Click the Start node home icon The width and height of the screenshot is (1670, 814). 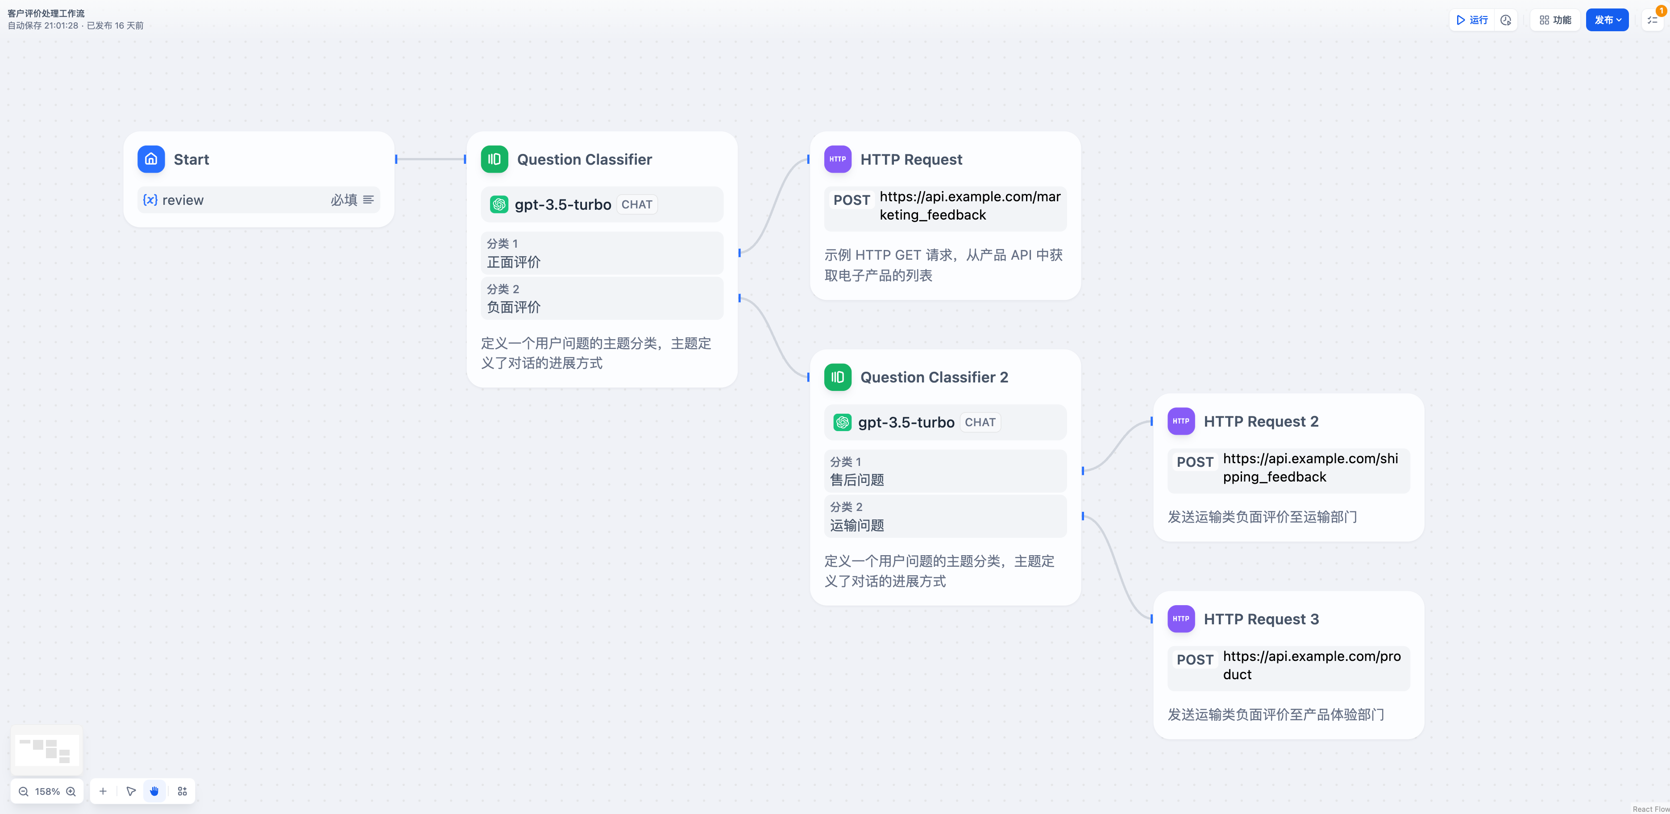click(x=151, y=159)
